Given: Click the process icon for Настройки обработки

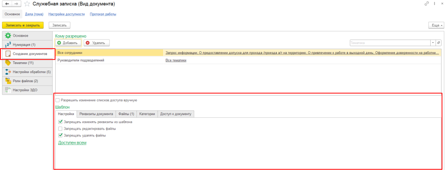Looking at the screenshot, I should pos(8,72).
